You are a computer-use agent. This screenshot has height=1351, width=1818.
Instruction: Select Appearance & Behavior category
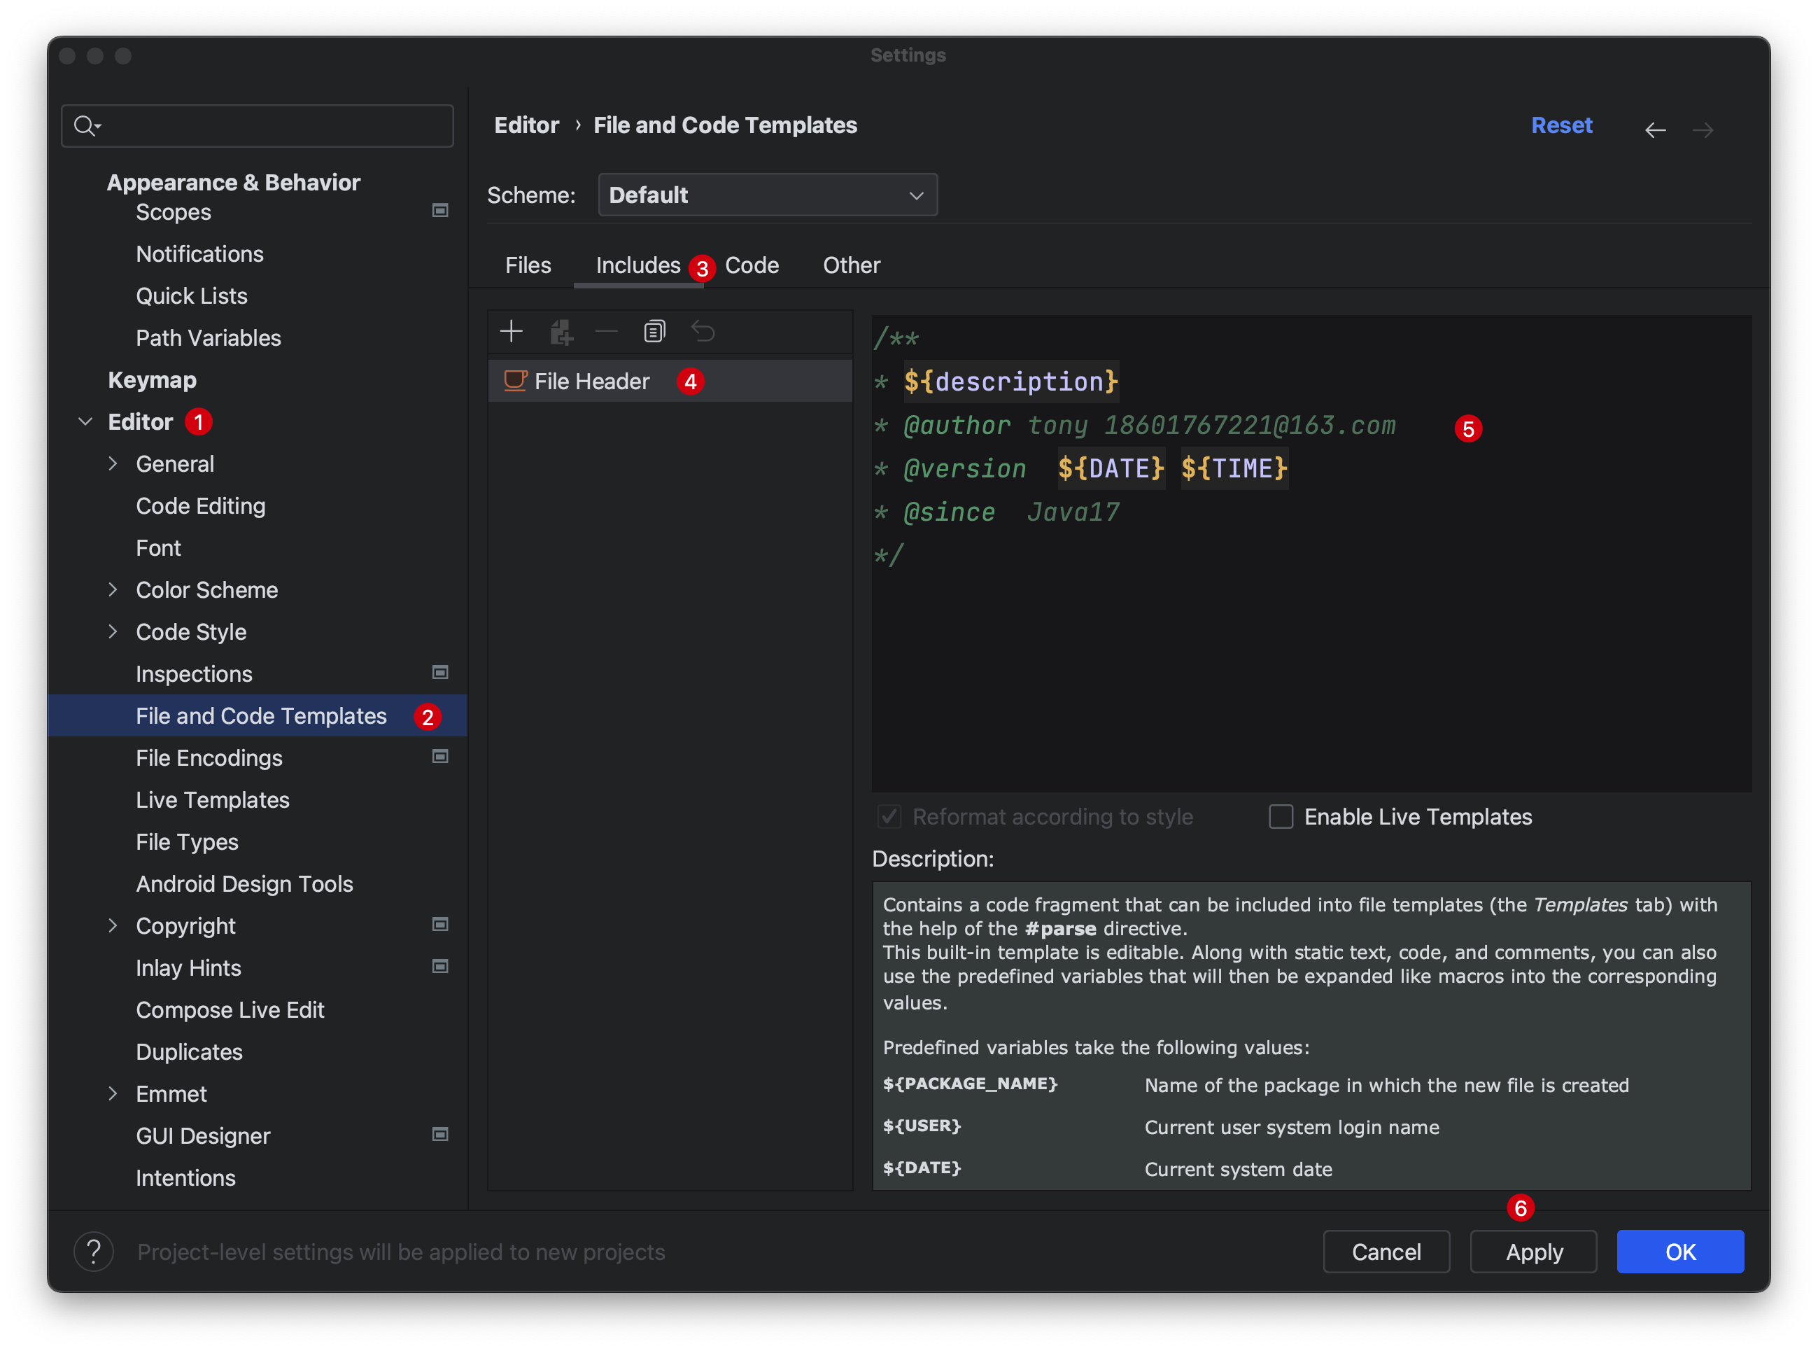click(233, 183)
